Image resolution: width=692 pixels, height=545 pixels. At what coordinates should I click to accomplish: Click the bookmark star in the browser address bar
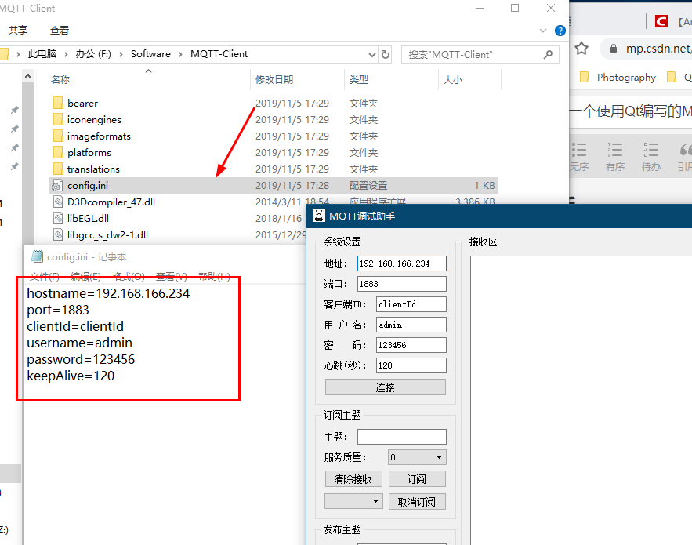tap(580, 47)
